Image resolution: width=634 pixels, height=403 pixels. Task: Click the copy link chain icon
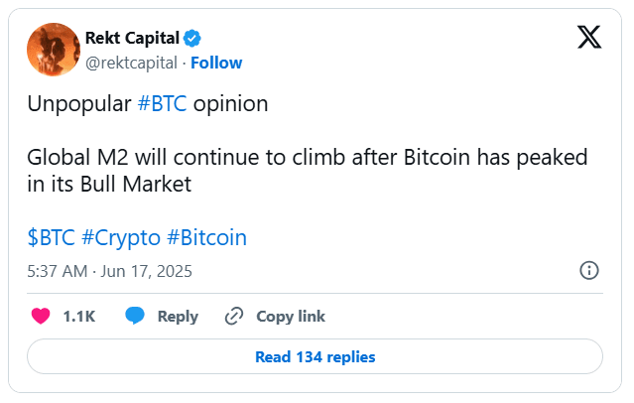click(x=234, y=317)
